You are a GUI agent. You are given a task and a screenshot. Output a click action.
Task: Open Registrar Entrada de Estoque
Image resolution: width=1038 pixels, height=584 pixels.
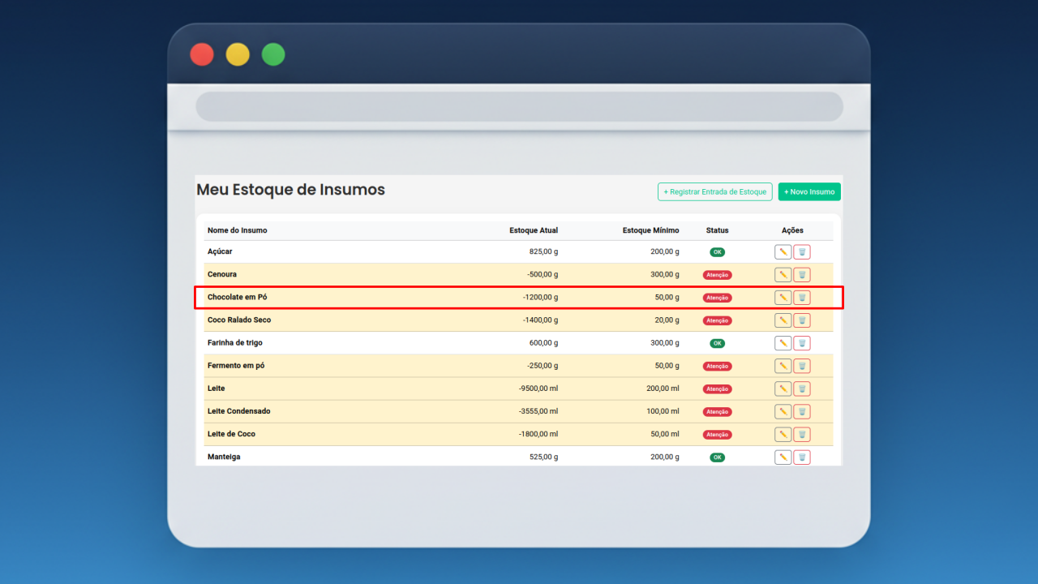tap(714, 192)
